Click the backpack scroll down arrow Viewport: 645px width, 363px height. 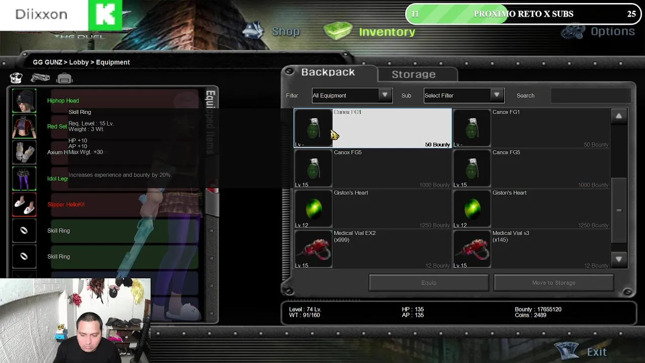pos(619,259)
